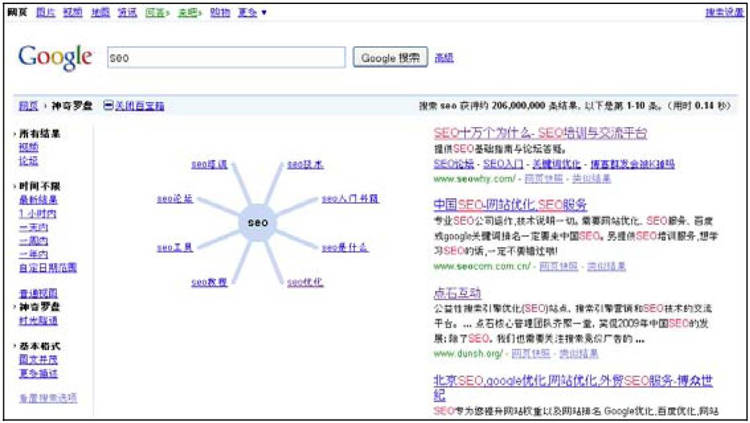
Task: Switch to 地图 in the top navigation
Action: point(101,13)
